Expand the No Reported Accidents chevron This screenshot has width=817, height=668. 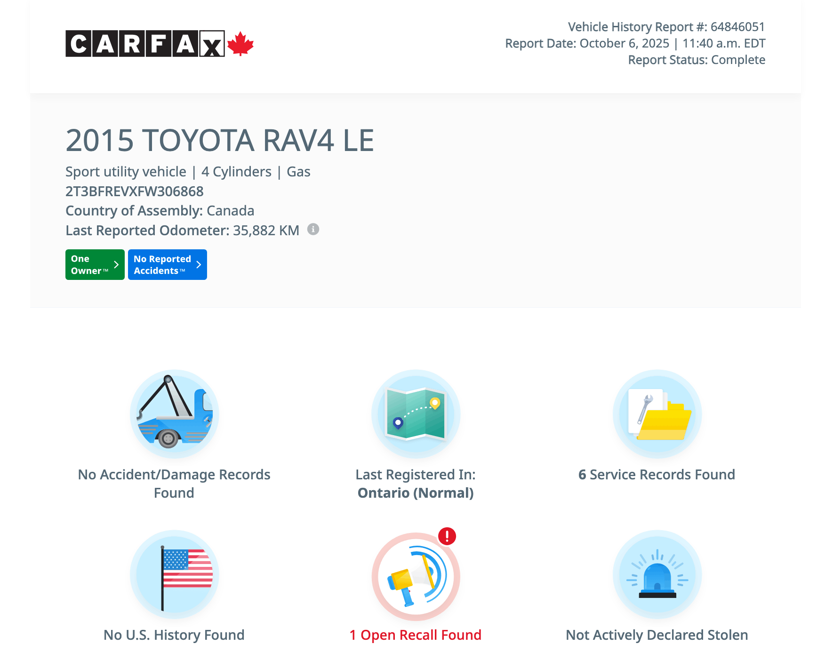click(x=199, y=265)
